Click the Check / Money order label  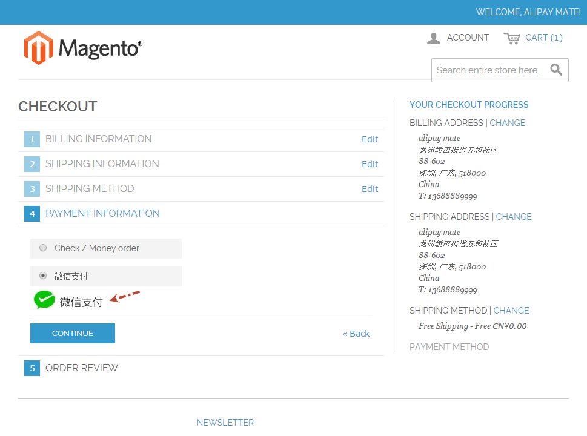click(x=96, y=248)
